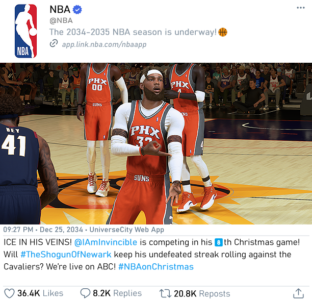Open the three-dot more options menu

pyautogui.click(x=300, y=8)
